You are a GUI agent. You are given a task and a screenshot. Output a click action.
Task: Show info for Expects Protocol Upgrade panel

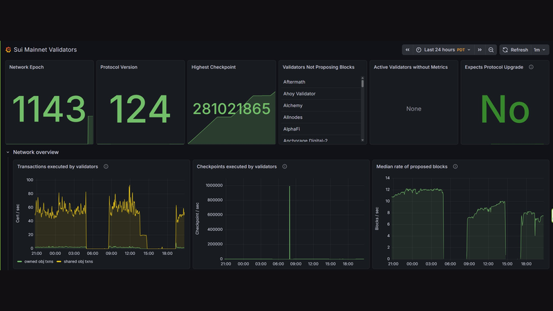531,67
